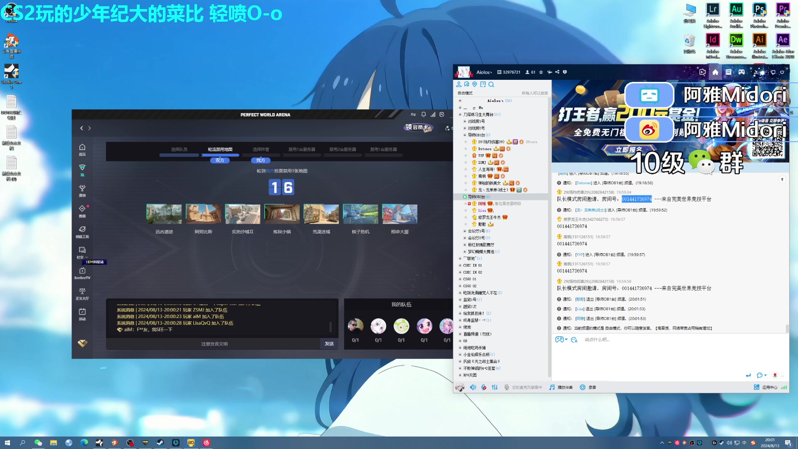
Task: Click the 注意发言文明 Arena chat input
Action: point(214,344)
